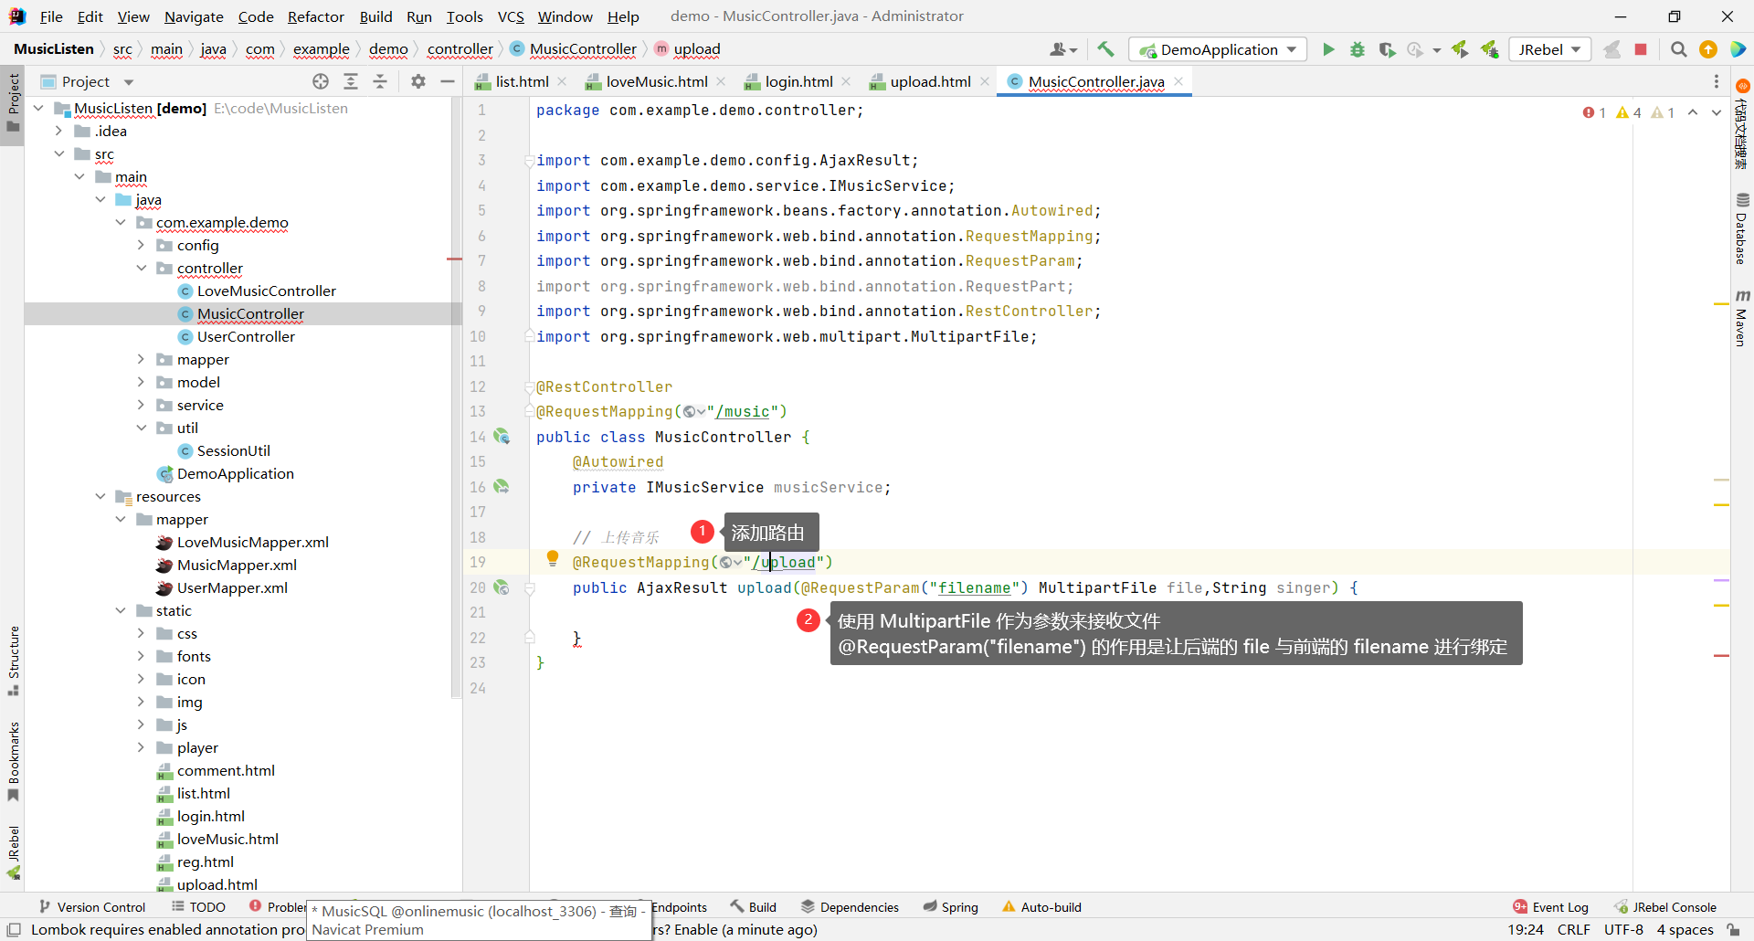1754x941 pixels.
Task: Open Search Everywhere magnifier icon
Action: 1678,49
